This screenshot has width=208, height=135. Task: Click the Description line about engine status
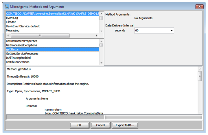pyautogui.click(x=48, y=84)
